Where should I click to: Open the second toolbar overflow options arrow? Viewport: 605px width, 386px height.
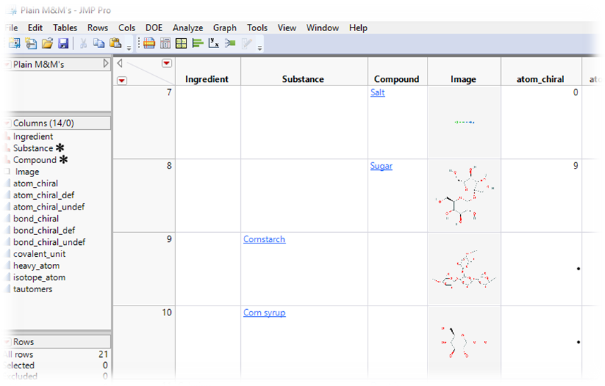(x=259, y=48)
